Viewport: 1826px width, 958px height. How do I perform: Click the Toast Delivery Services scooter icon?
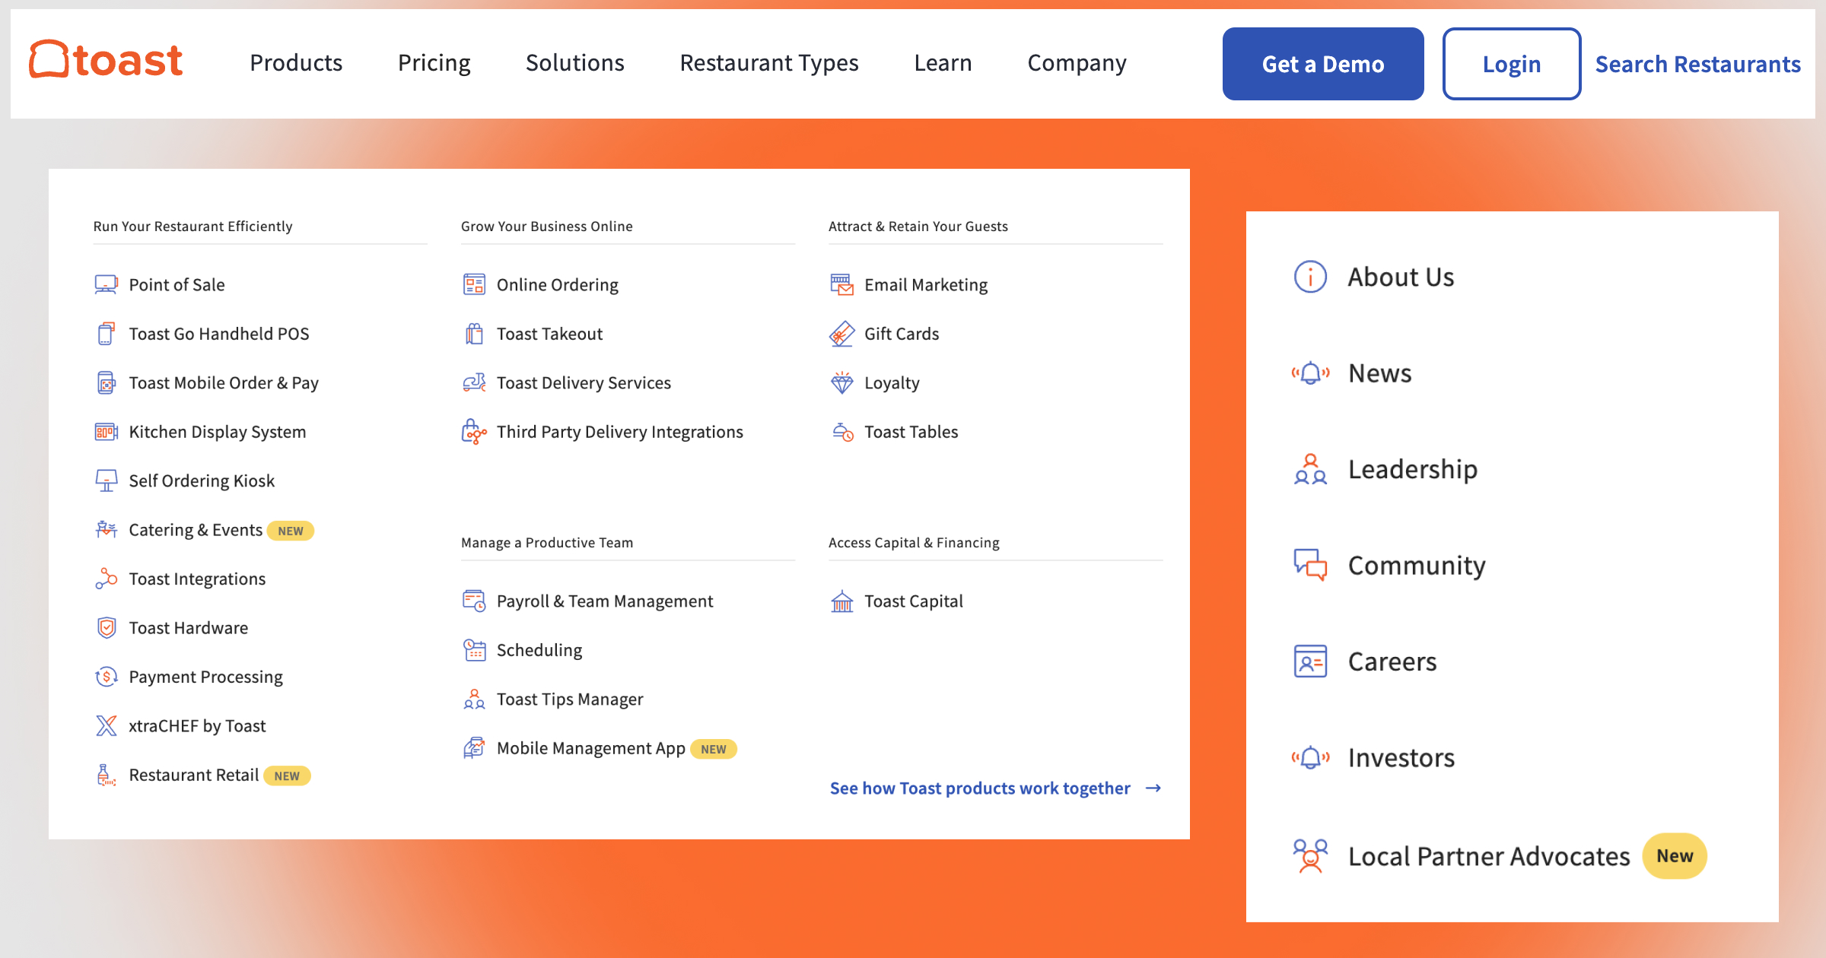474,383
